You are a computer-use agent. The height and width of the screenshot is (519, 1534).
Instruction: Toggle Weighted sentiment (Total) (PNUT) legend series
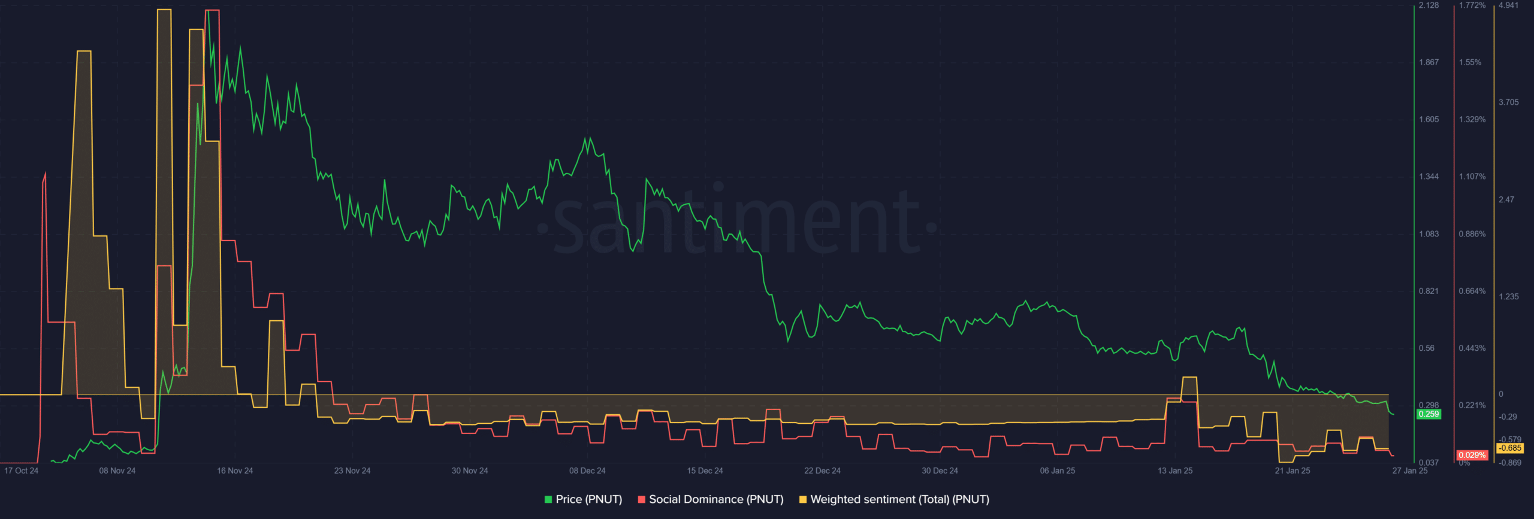click(894, 499)
